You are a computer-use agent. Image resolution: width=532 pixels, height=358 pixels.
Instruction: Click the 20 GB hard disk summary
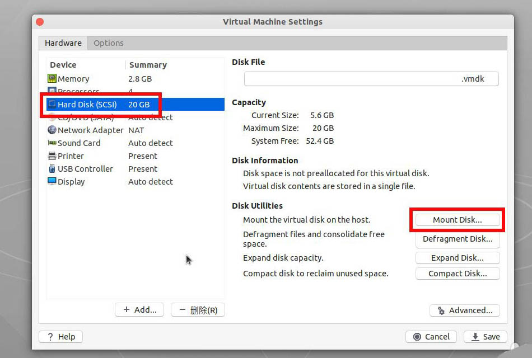139,105
